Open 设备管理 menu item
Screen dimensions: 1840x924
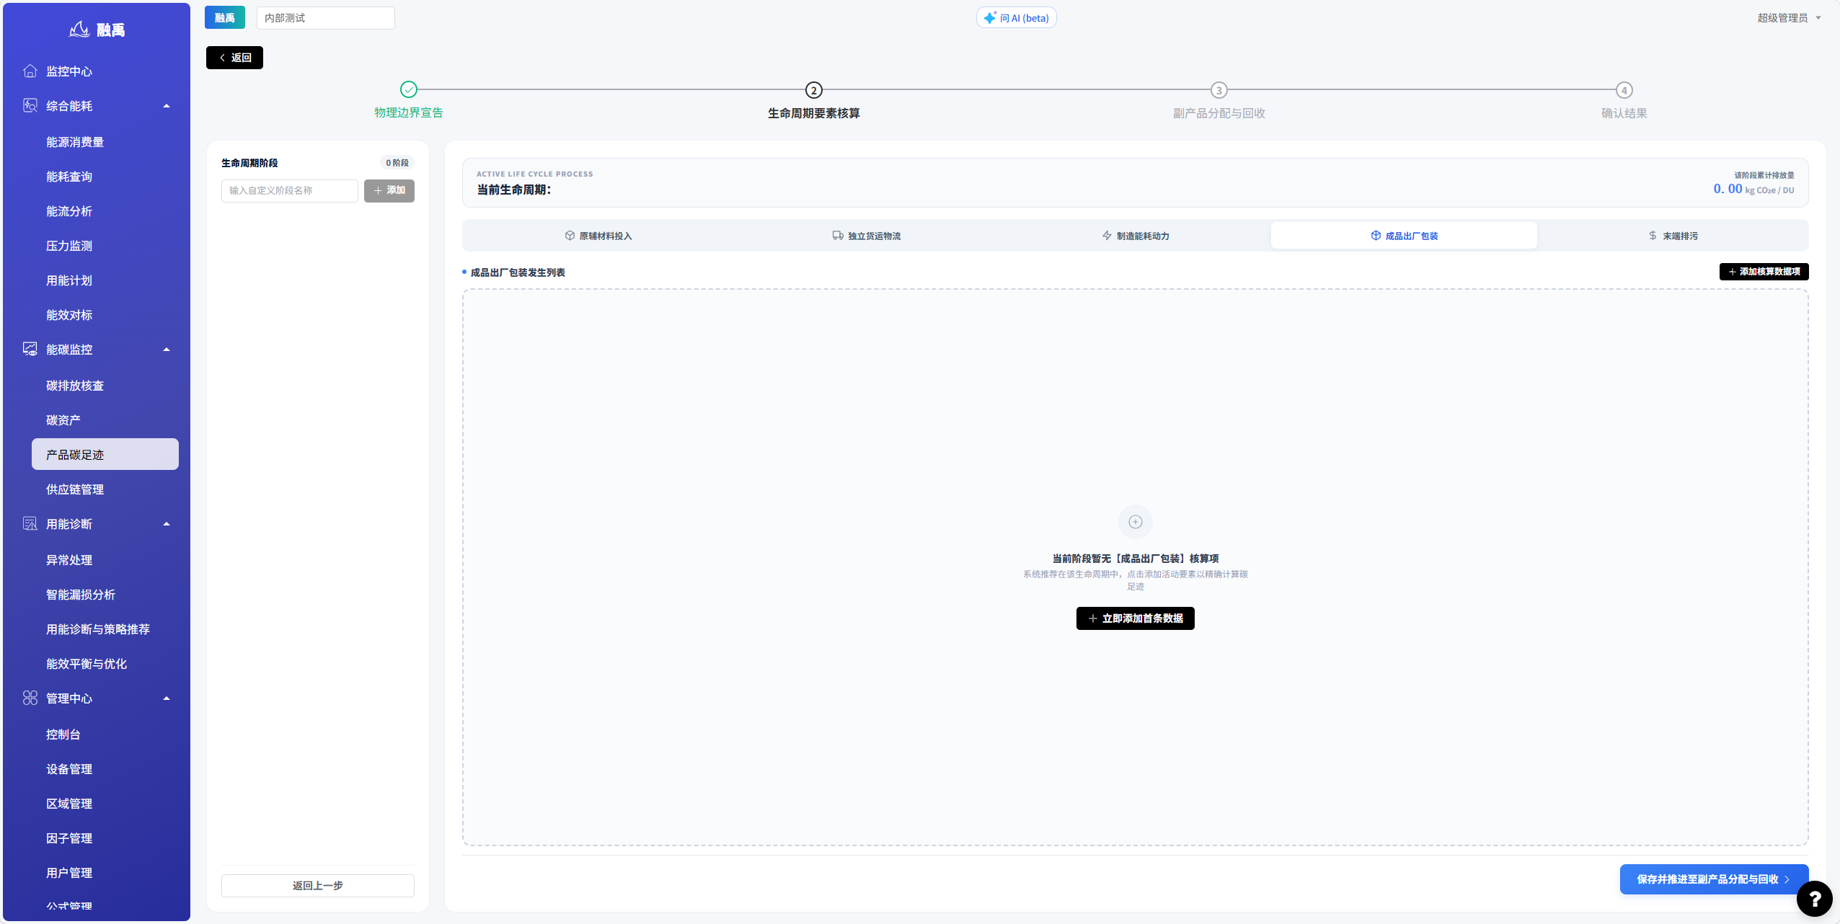point(105,769)
